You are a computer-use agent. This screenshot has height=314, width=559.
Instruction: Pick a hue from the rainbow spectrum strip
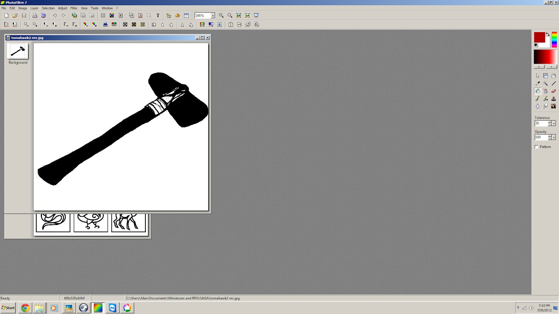[x=554, y=40]
